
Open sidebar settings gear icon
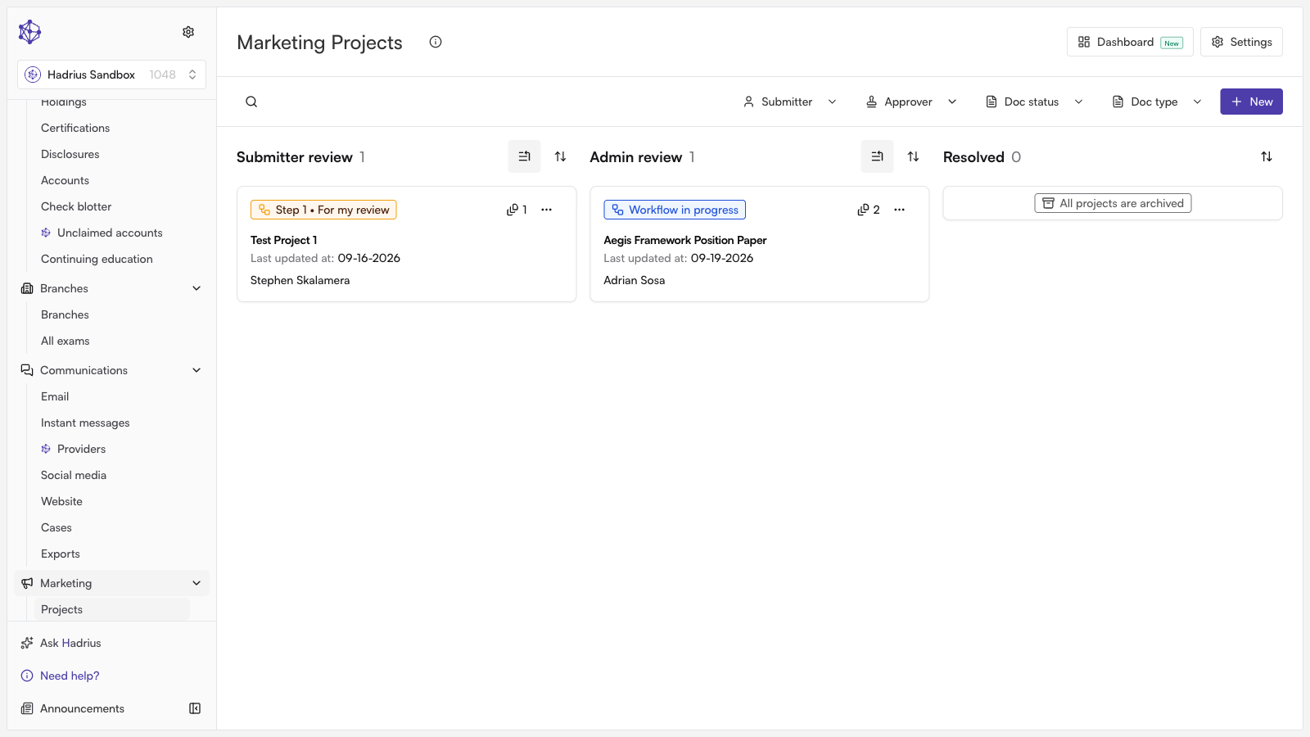click(x=188, y=32)
